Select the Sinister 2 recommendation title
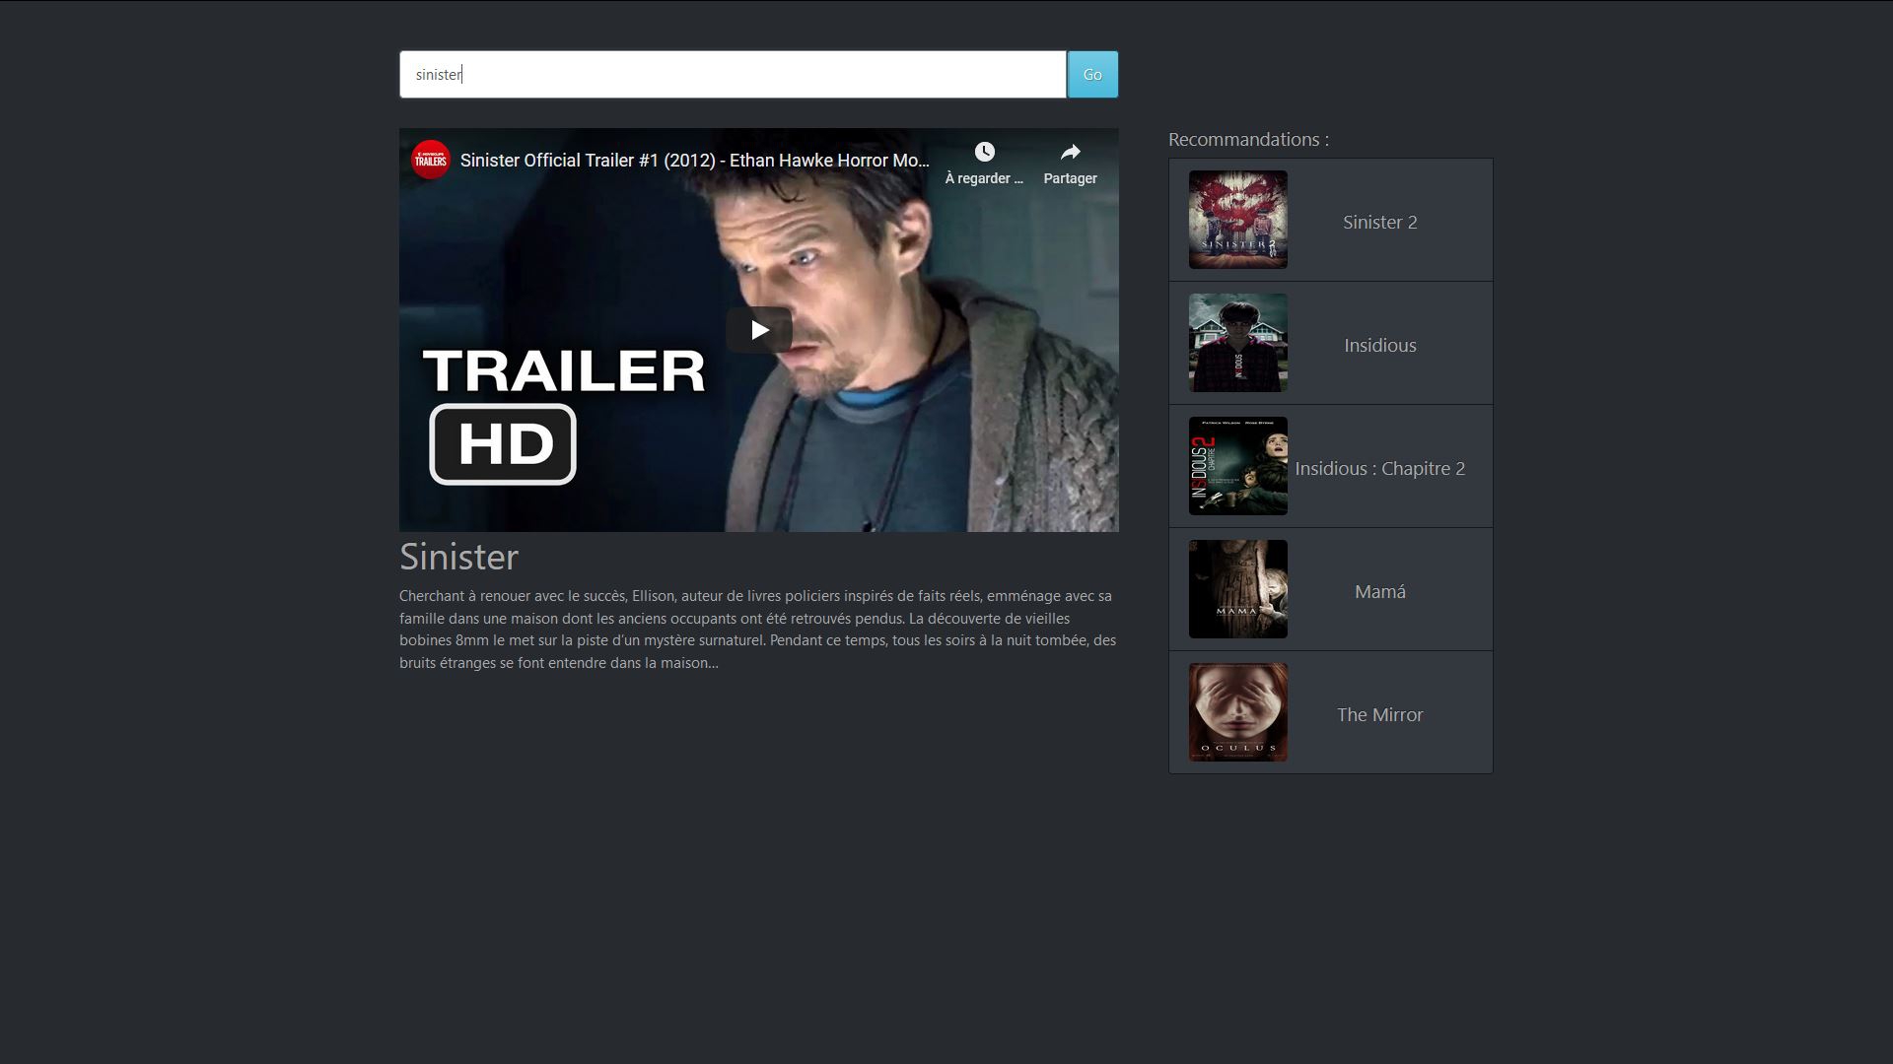Screen dimensions: 1893x1064 tap(1379, 223)
